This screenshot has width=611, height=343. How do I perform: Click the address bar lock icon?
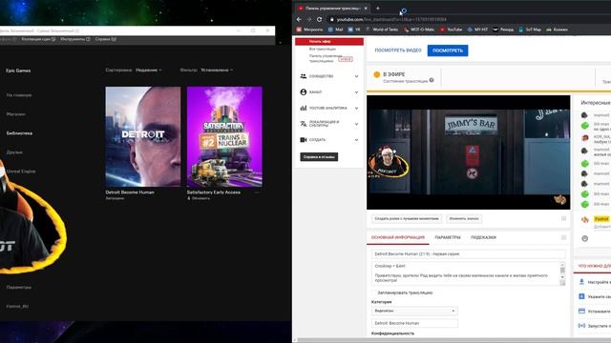[x=331, y=19]
